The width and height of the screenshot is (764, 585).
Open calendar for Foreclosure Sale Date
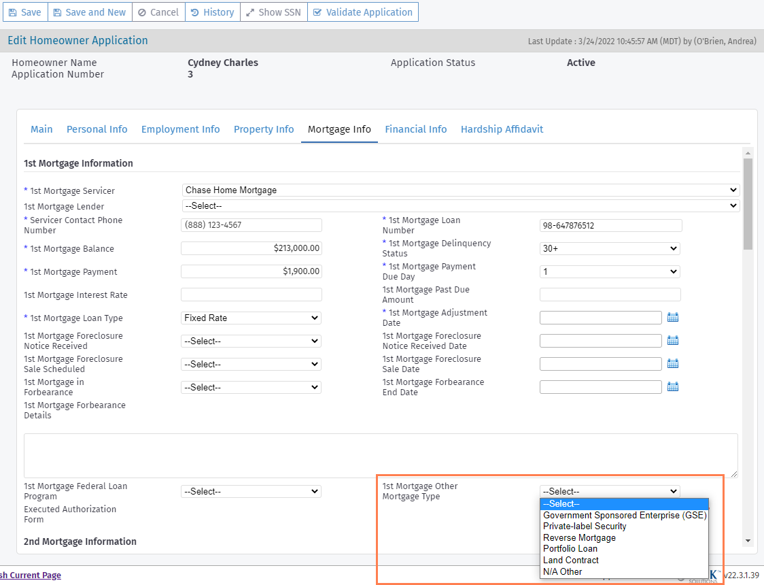point(673,364)
